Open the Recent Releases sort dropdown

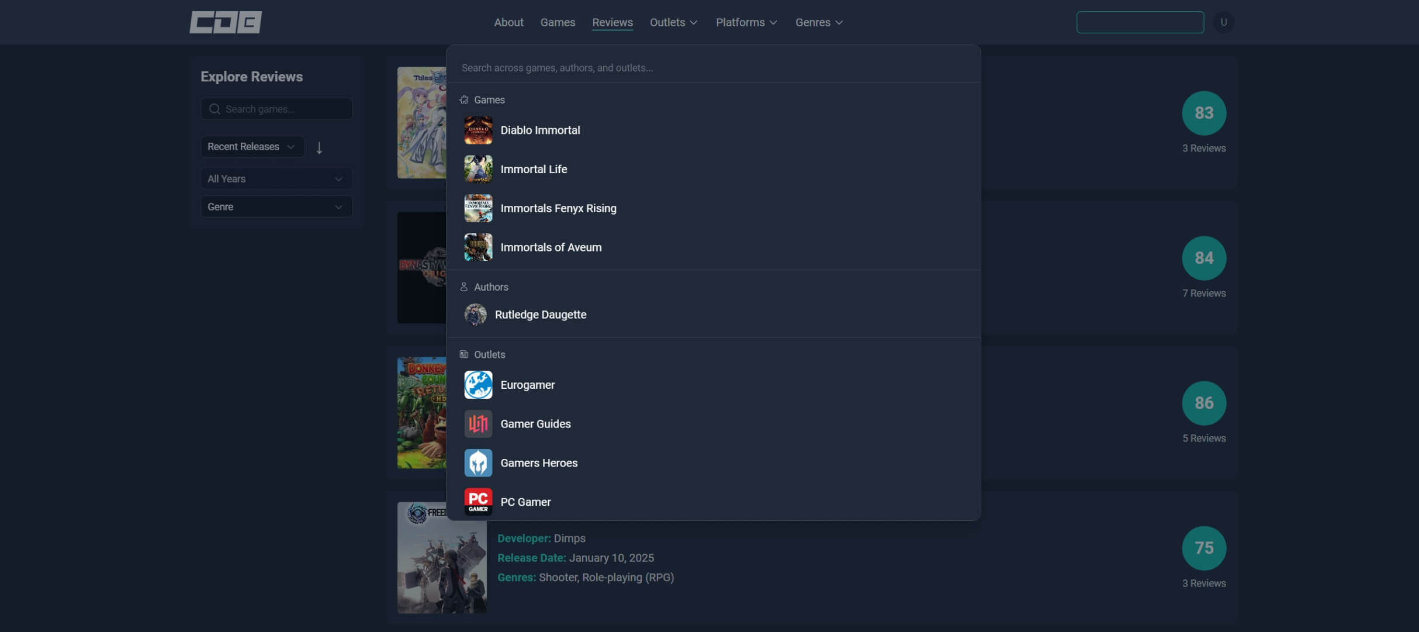(252, 147)
